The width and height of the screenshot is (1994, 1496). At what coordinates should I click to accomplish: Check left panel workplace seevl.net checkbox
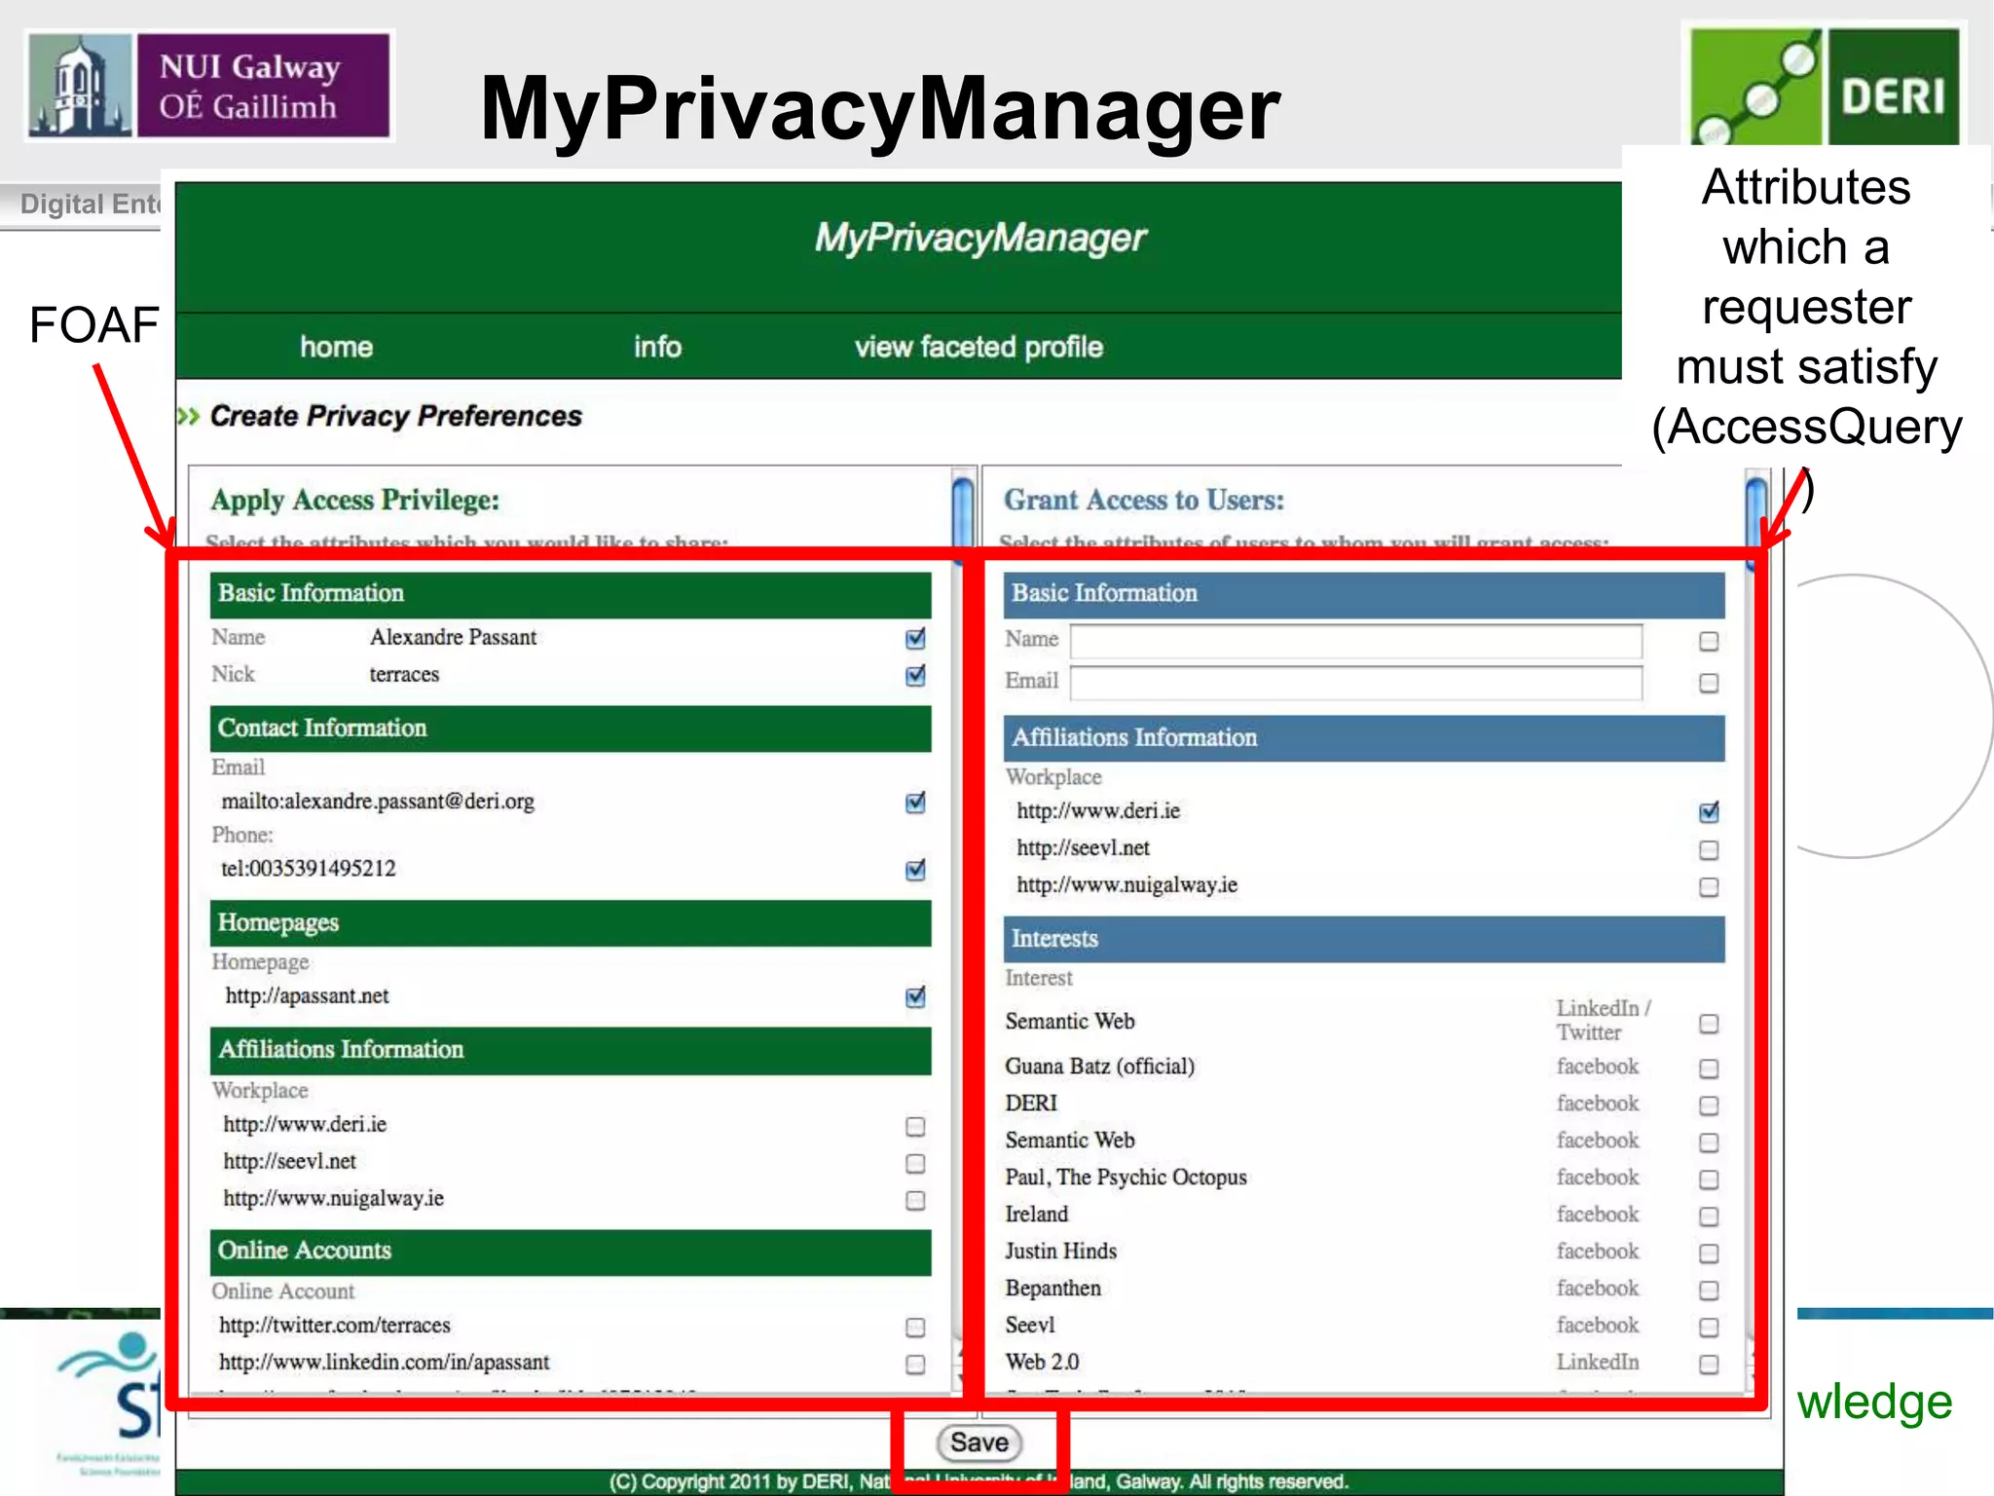point(915,1164)
